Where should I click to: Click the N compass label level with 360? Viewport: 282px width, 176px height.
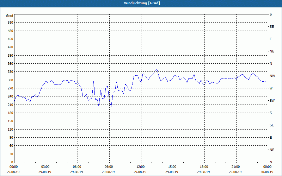click(271, 64)
